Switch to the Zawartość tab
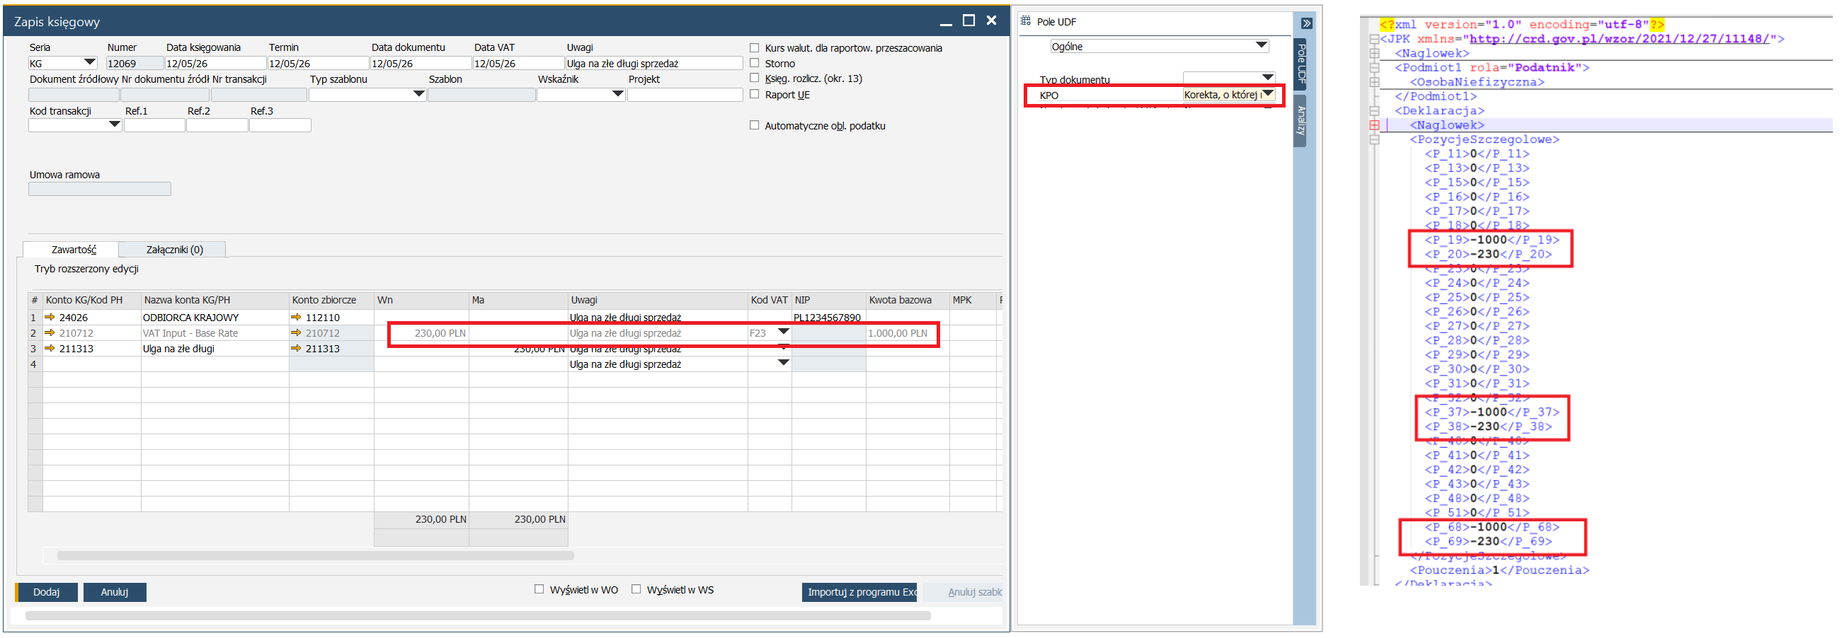 71,249
